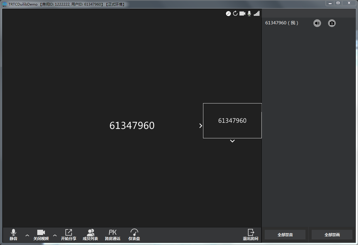Click 全部禁音 mute all button

click(285, 235)
